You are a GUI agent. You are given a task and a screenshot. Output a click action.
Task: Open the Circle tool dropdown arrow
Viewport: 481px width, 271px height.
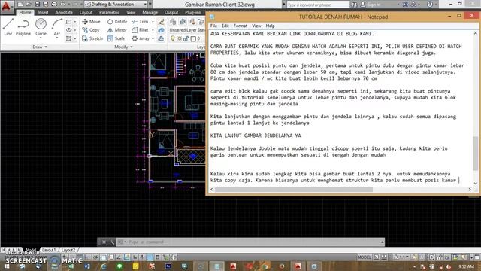(41, 38)
